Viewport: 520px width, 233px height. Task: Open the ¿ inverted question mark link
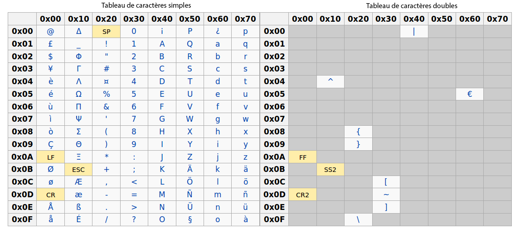click(x=218, y=32)
